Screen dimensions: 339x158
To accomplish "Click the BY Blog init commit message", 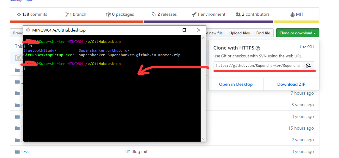I will pos(136,151).
